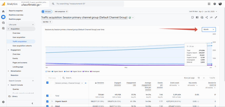Click the Customize report pencil icon

216,17
